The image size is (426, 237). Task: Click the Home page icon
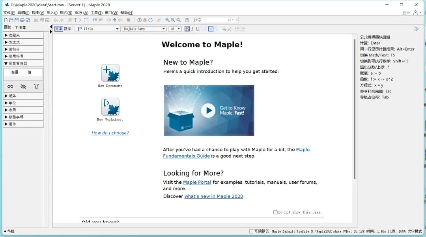114,20
